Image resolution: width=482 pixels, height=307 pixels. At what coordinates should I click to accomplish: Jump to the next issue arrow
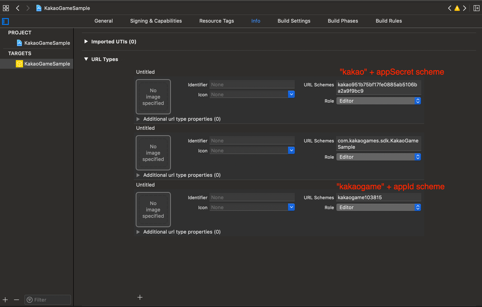tap(465, 8)
